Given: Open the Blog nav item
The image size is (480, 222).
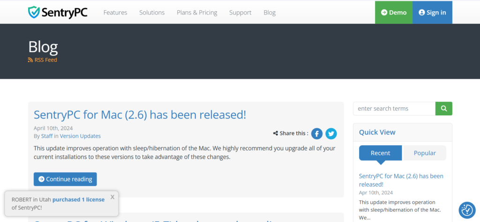Looking at the screenshot, I should click(270, 13).
